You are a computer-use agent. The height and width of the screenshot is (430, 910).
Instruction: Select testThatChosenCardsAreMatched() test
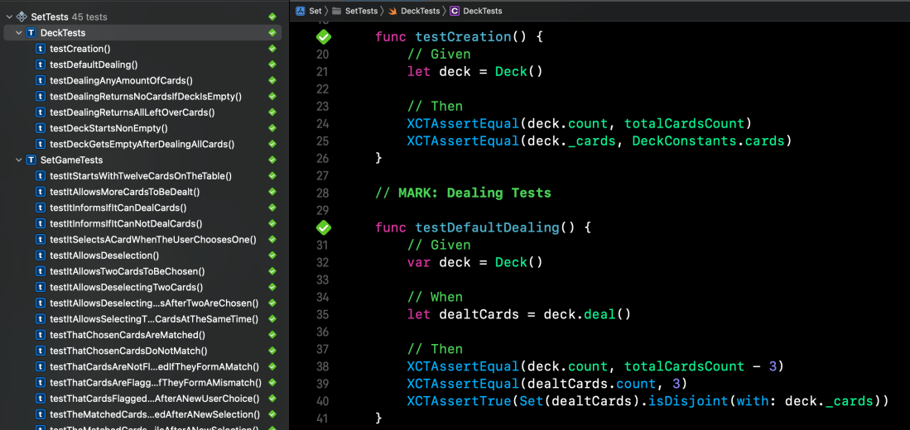pyautogui.click(x=128, y=335)
